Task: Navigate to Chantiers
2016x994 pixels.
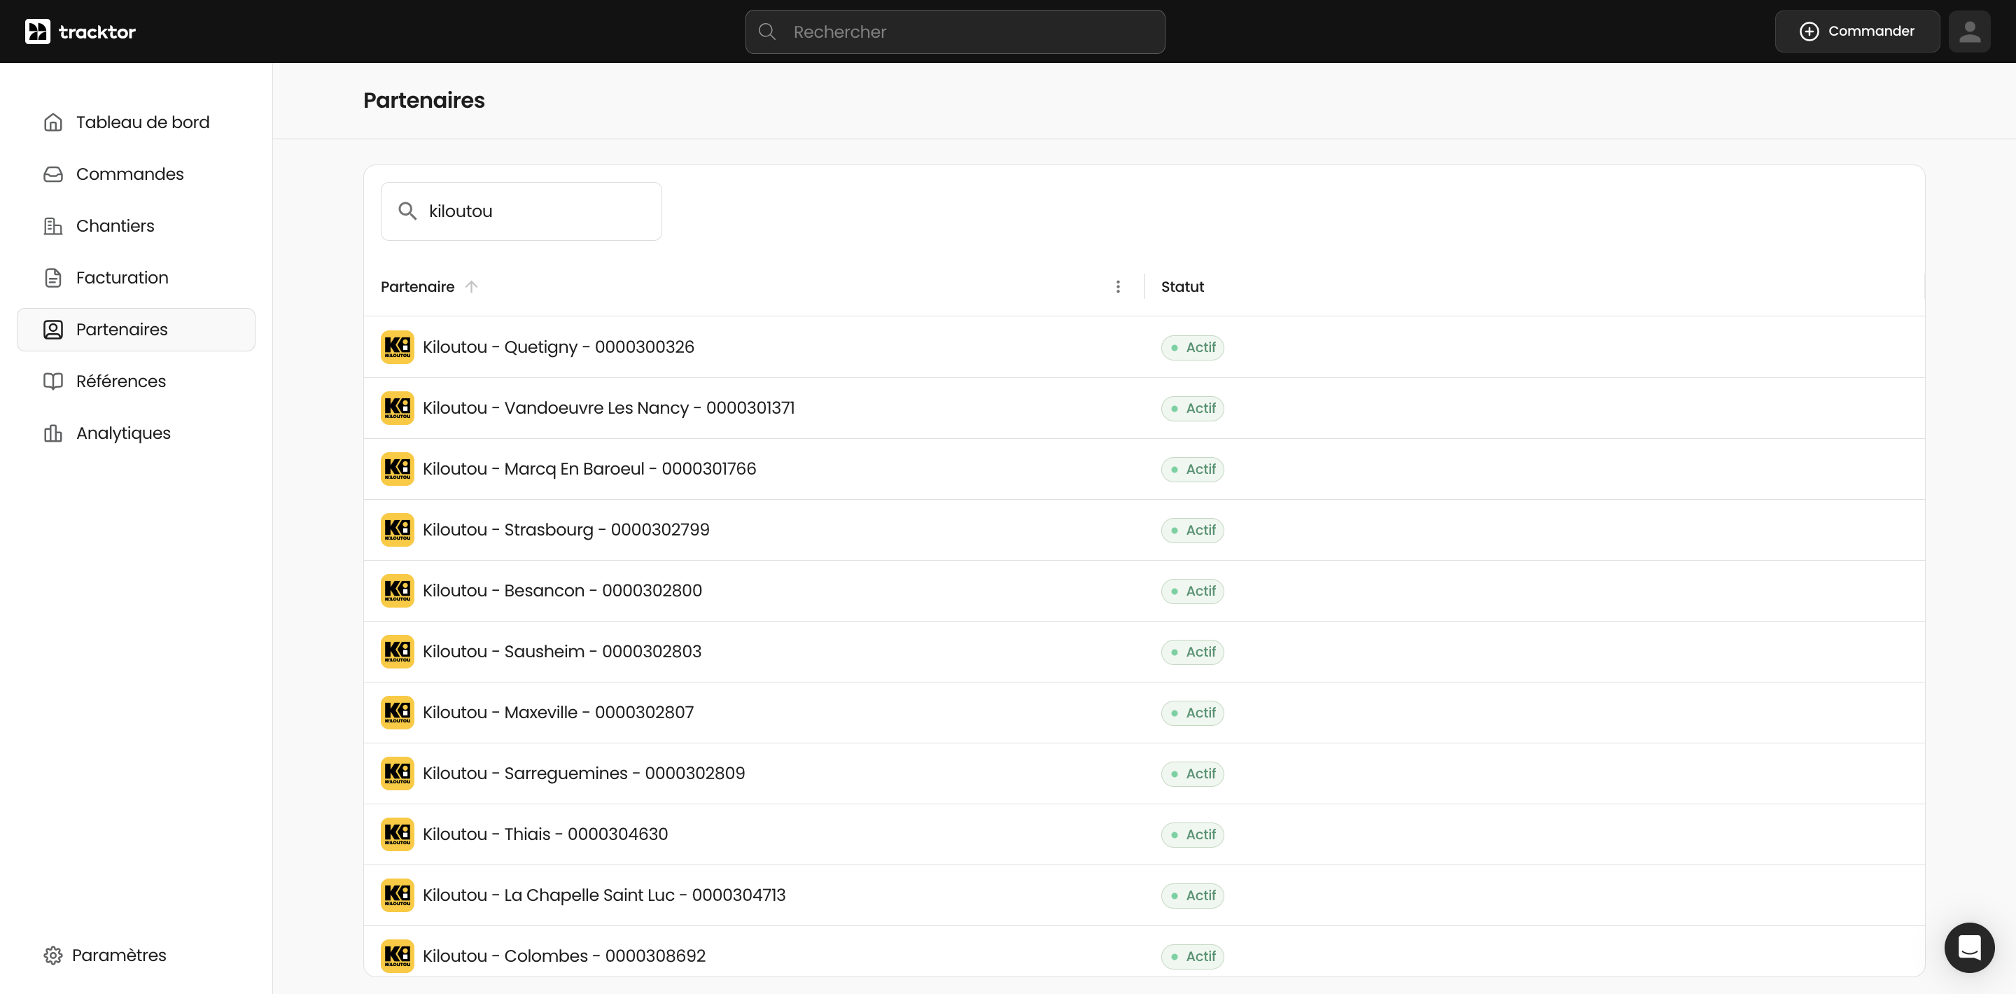Action: pos(136,225)
